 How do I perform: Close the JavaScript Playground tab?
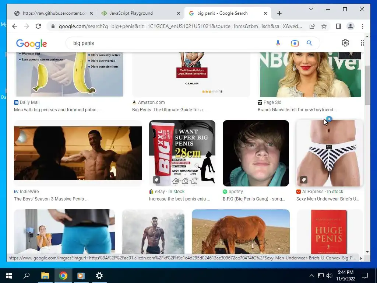coord(179,13)
